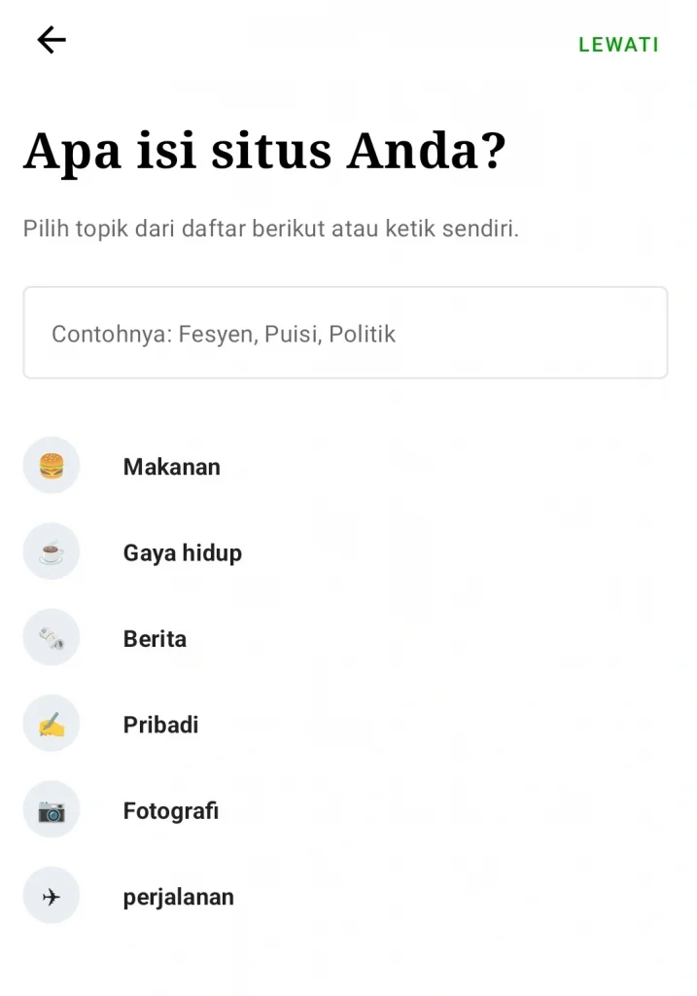Tap the airplane icon for perjalanan

(52, 896)
